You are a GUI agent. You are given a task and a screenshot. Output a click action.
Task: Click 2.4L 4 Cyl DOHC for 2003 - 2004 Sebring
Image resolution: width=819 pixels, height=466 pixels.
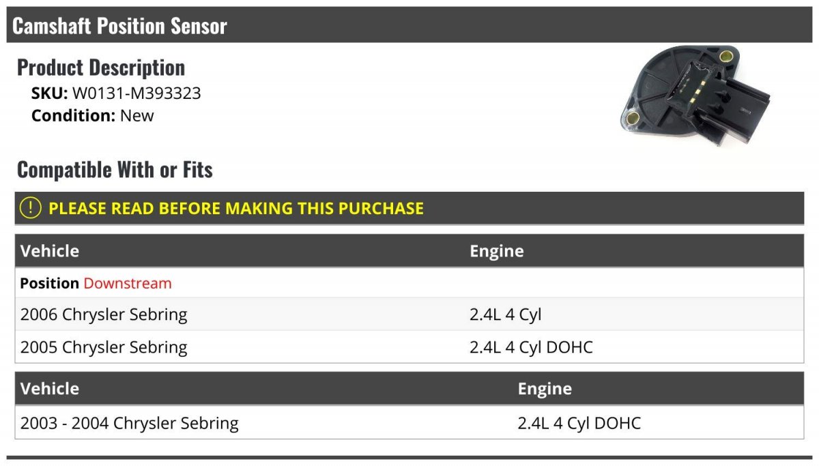pyautogui.click(x=579, y=423)
